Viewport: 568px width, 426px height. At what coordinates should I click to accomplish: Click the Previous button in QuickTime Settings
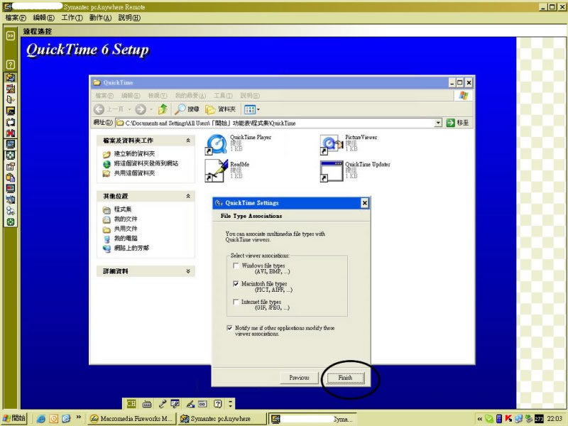[x=299, y=378]
